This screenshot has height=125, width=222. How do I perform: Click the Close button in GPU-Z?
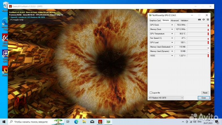coord(203,98)
